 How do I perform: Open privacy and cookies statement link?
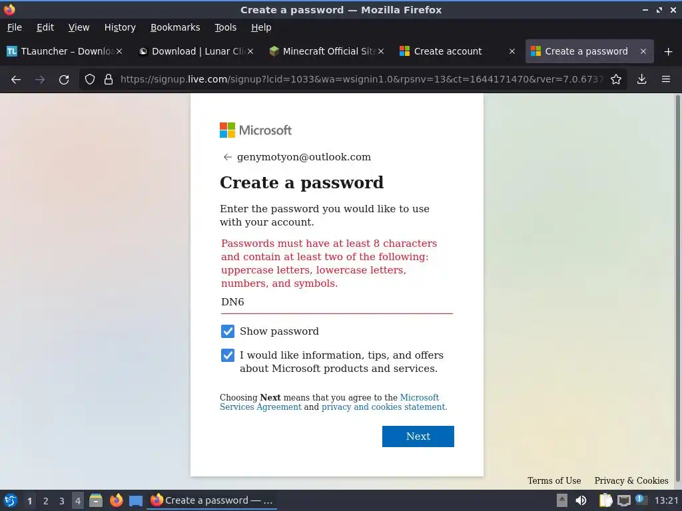tap(384, 407)
